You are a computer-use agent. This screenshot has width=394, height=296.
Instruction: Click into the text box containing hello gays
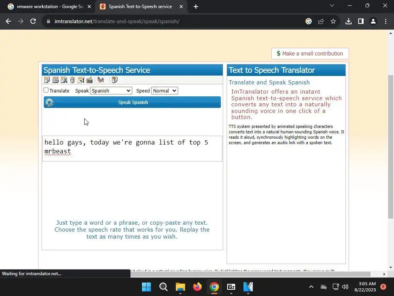coord(132,148)
